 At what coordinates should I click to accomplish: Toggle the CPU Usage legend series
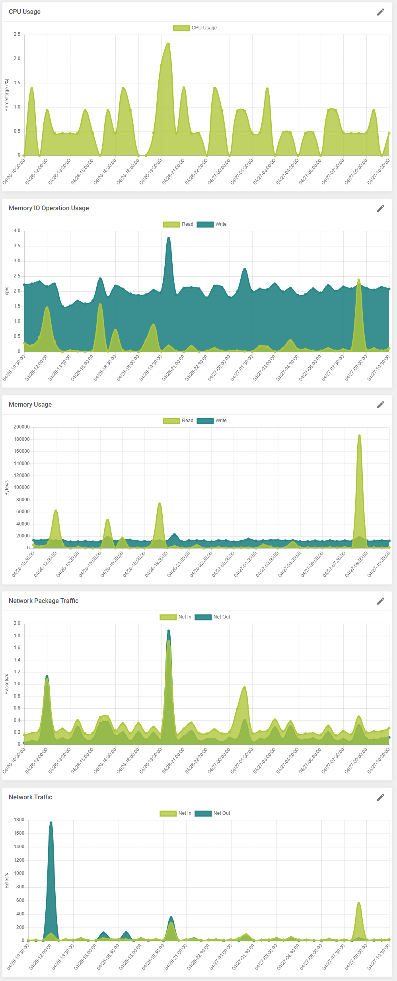pyautogui.click(x=195, y=28)
